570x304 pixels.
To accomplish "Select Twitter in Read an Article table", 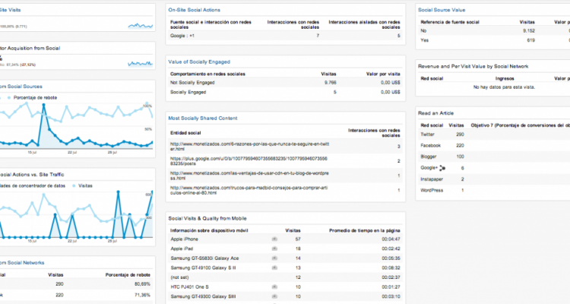I will [x=427, y=135].
